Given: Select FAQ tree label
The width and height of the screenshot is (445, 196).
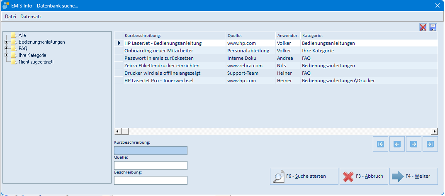Looking at the screenshot, I should pyautogui.click(x=23, y=49).
